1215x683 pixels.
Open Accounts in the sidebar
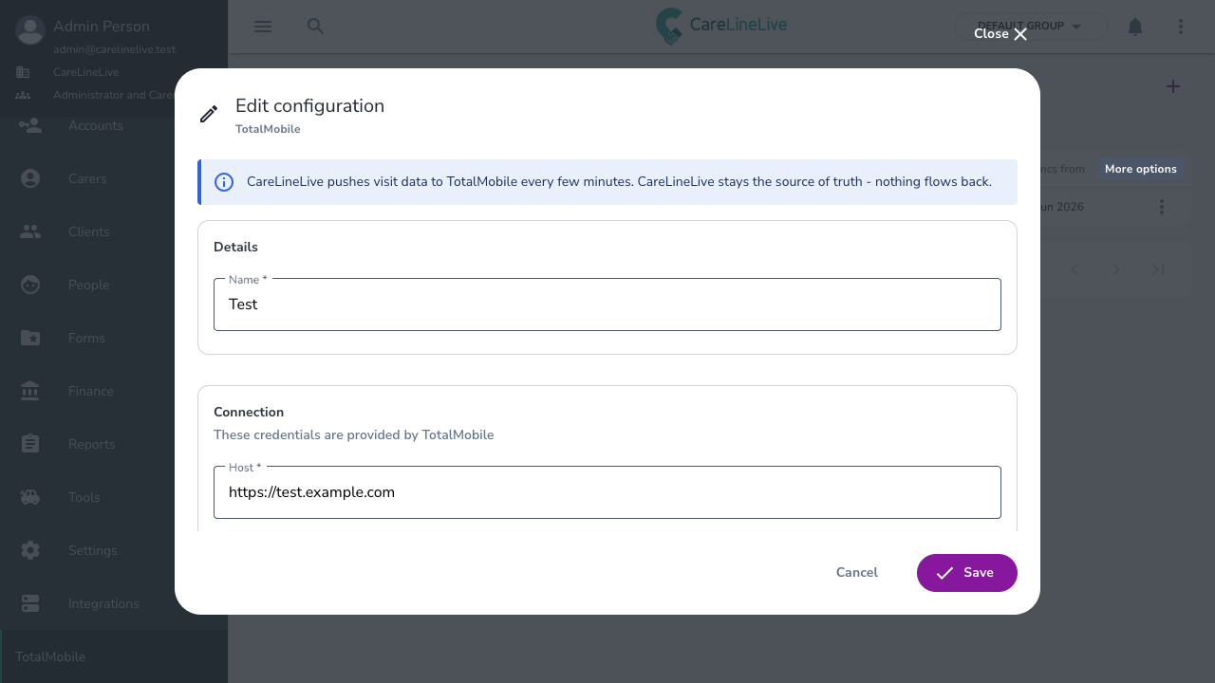click(114, 125)
